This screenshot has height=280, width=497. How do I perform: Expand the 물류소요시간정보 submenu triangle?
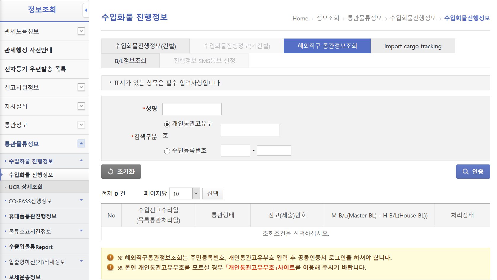(x=81, y=231)
